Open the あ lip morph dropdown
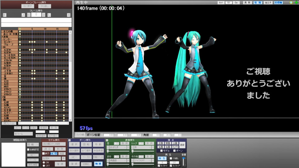The image size is (299, 168). tap(143, 147)
